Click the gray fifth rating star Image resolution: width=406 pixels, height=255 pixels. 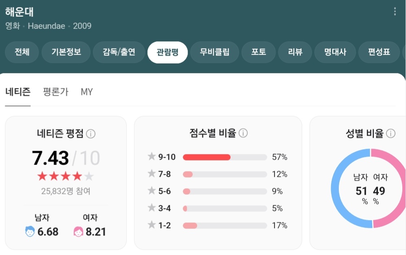pyautogui.click(x=88, y=176)
